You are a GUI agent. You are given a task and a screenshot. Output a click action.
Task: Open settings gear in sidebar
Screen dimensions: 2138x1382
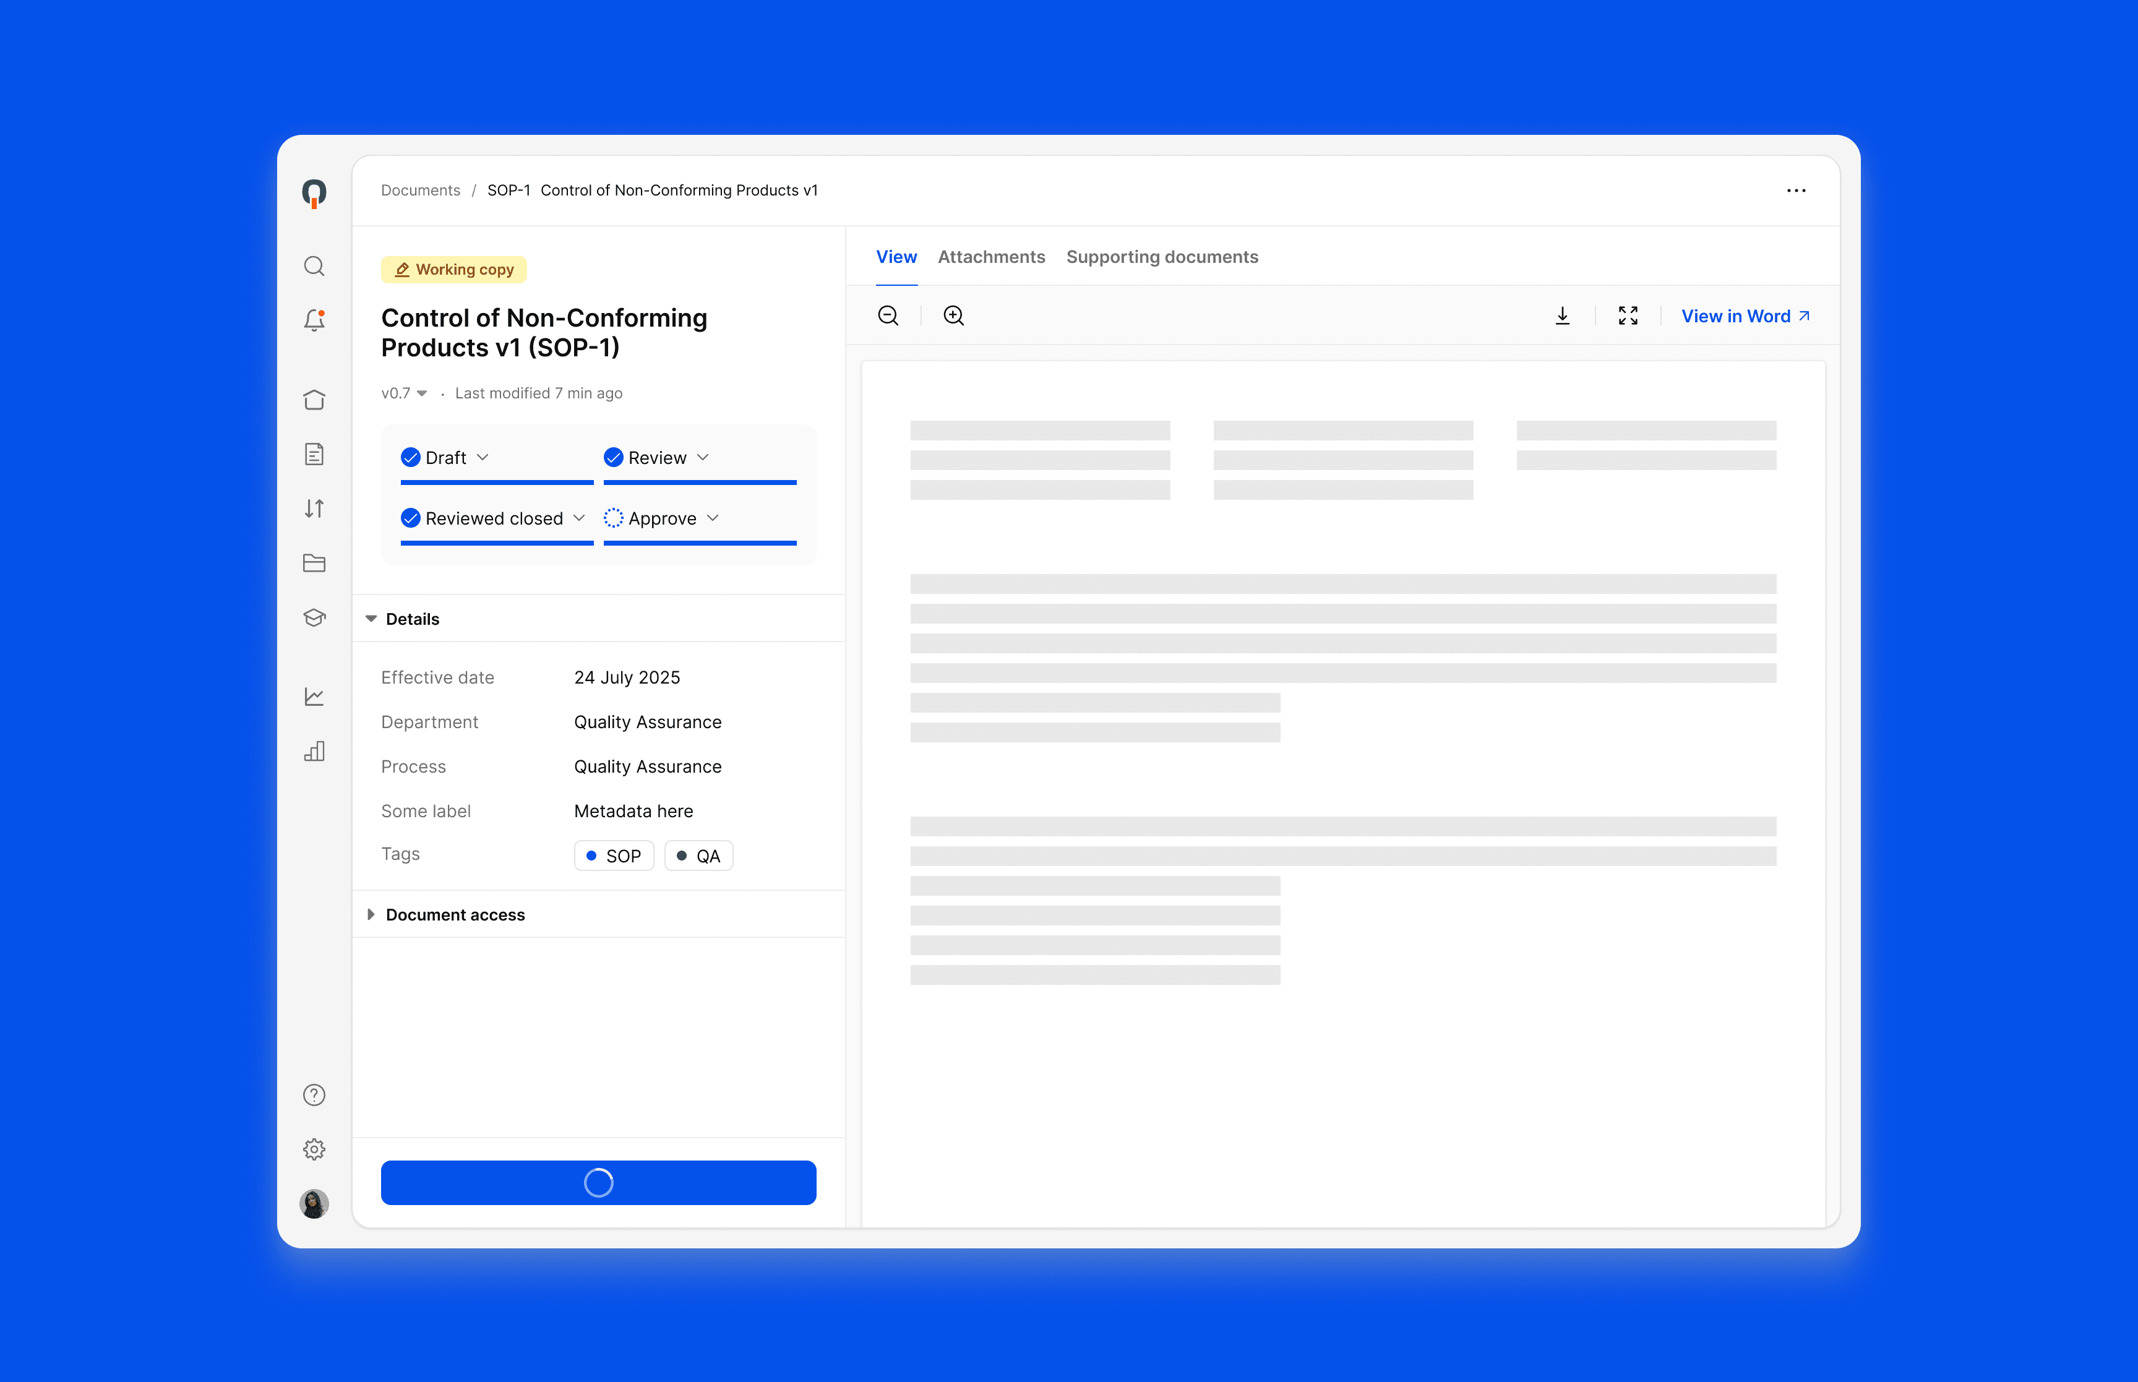click(x=314, y=1149)
